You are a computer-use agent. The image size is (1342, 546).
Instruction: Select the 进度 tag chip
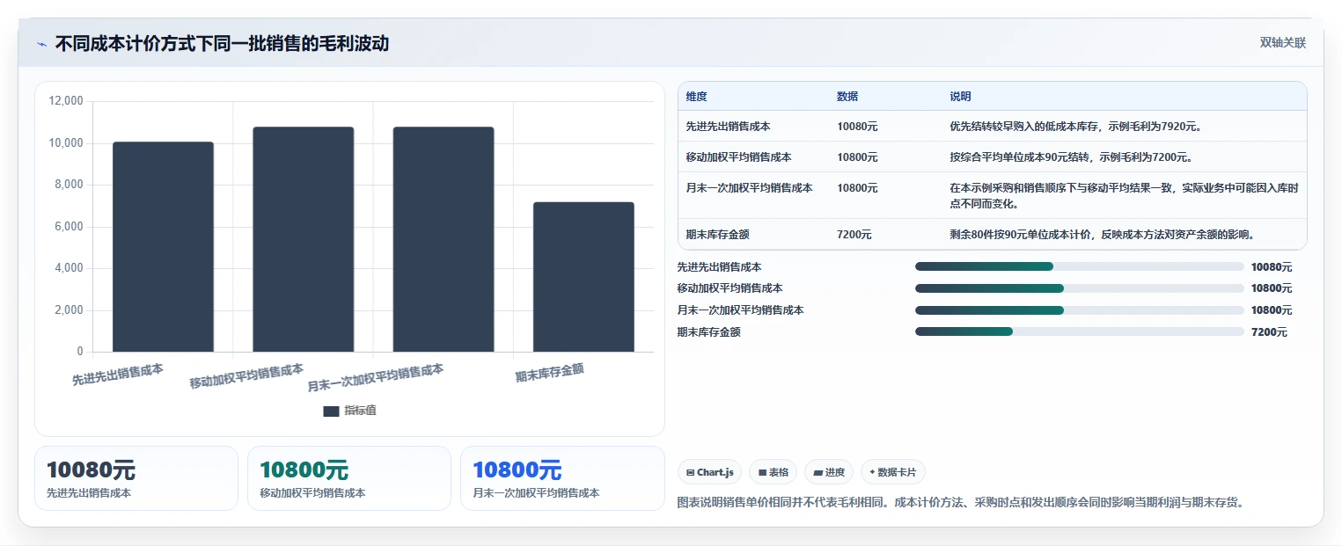click(829, 472)
